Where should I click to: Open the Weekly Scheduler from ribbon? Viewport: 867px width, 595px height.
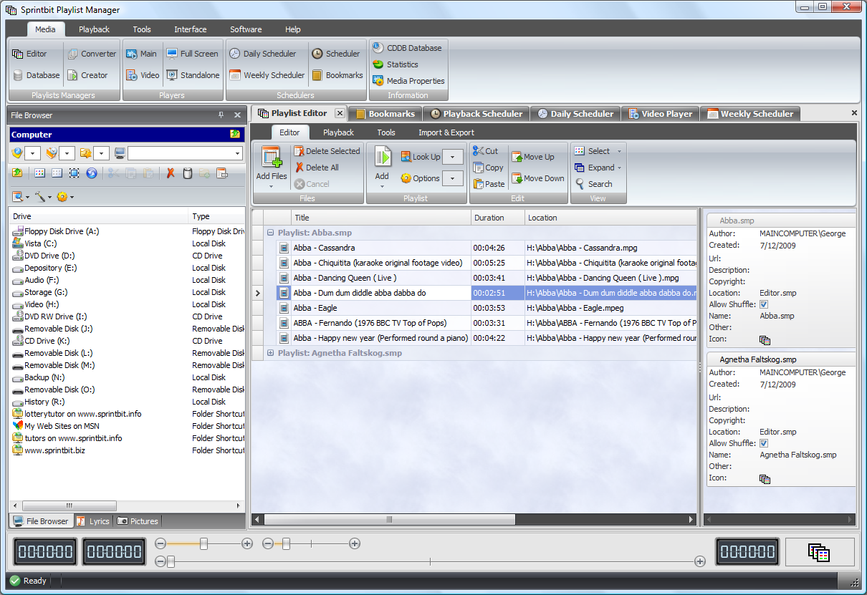[x=267, y=75]
